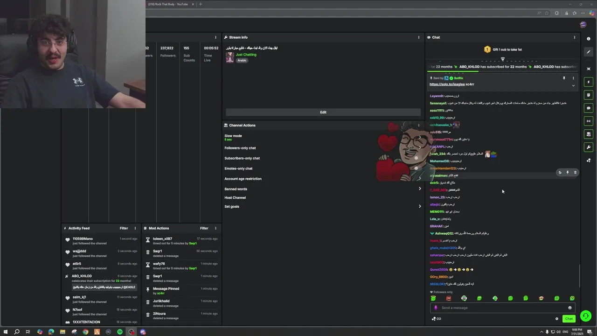
Task: Switch to Rock That Body YouTube tab
Action: (x=168, y=4)
